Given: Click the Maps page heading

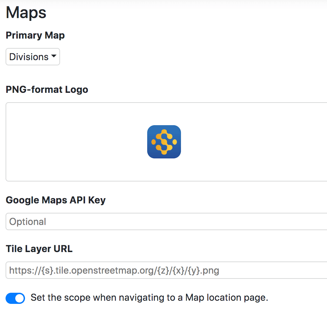Looking at the screenshot, I should click(26, 13).
